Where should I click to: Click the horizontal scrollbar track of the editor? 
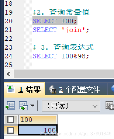pyautogui.click(x=64, y=74)
